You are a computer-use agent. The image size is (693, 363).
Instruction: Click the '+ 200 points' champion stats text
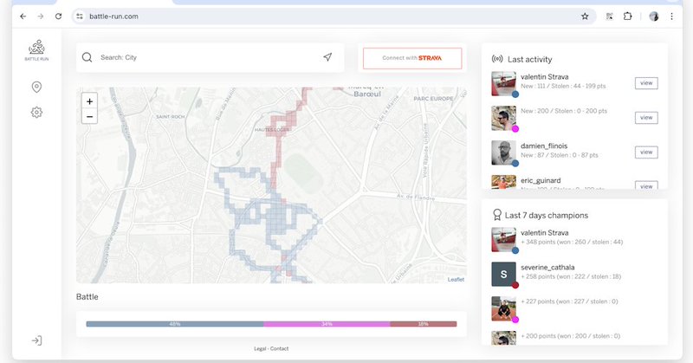click(x=571, y=335)
